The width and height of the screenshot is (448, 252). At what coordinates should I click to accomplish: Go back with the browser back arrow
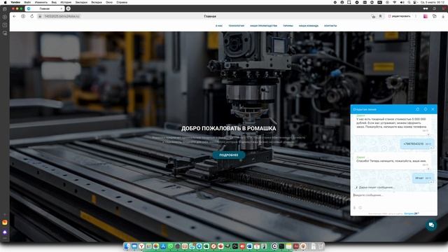click(14, 16)
